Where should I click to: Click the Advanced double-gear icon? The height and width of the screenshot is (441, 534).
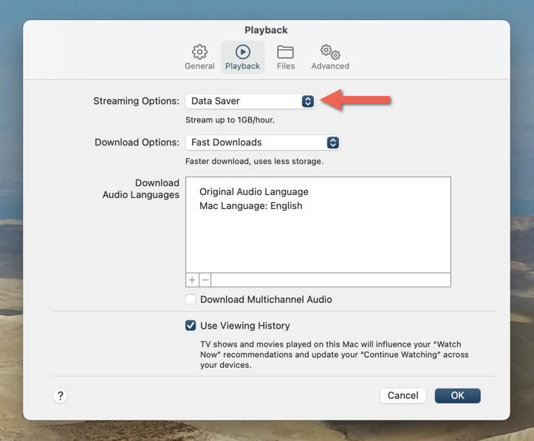pos(329,52)
